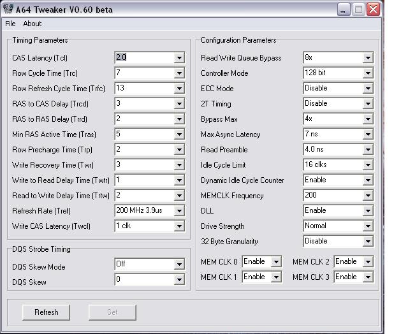Click the Configuration Parameters group title

click(x=238, y=40)
